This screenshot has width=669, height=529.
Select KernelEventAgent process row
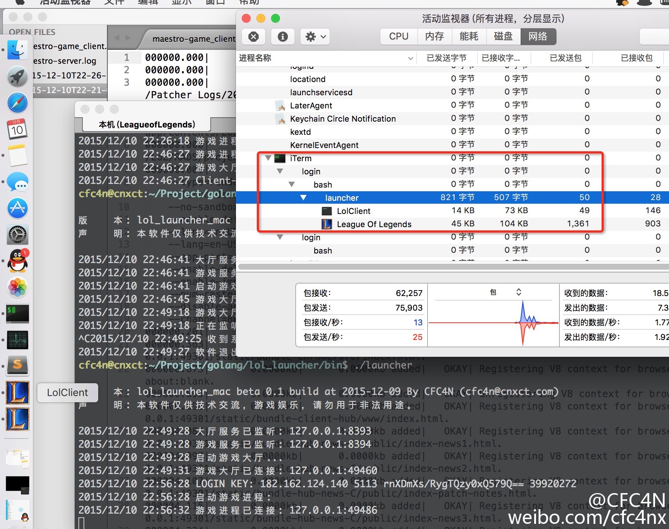click(452, 145)
